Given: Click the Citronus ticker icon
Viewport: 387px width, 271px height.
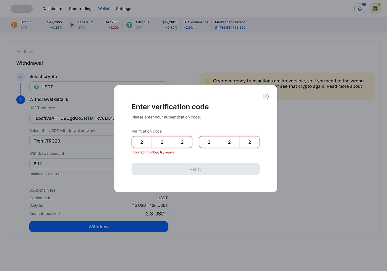Looking at the screenshot, I should click(129, 25).
